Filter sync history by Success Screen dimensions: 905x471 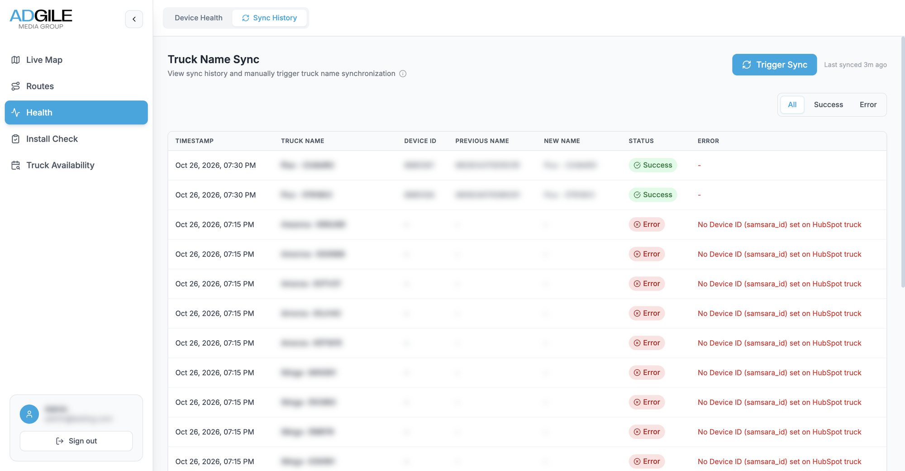828,105
